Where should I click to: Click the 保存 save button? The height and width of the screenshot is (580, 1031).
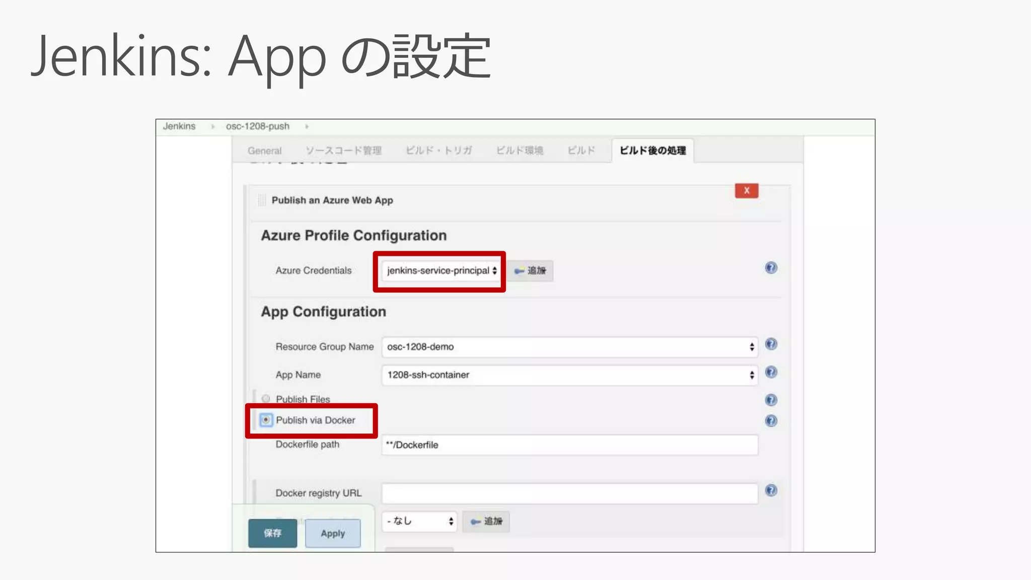pos(272,533)
